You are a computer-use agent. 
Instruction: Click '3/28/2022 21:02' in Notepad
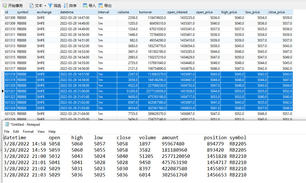tap(25, 169)
